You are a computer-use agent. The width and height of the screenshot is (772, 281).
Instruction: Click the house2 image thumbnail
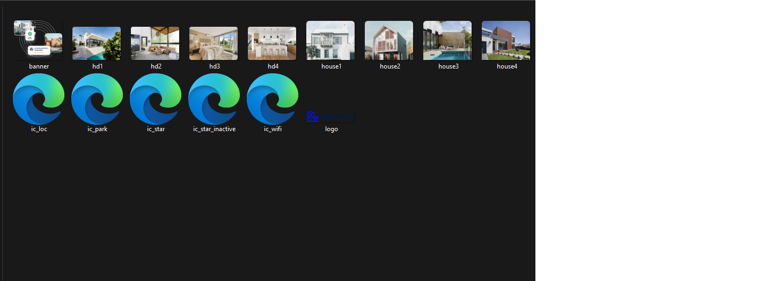pyautogui.click(x=389, y=41)
